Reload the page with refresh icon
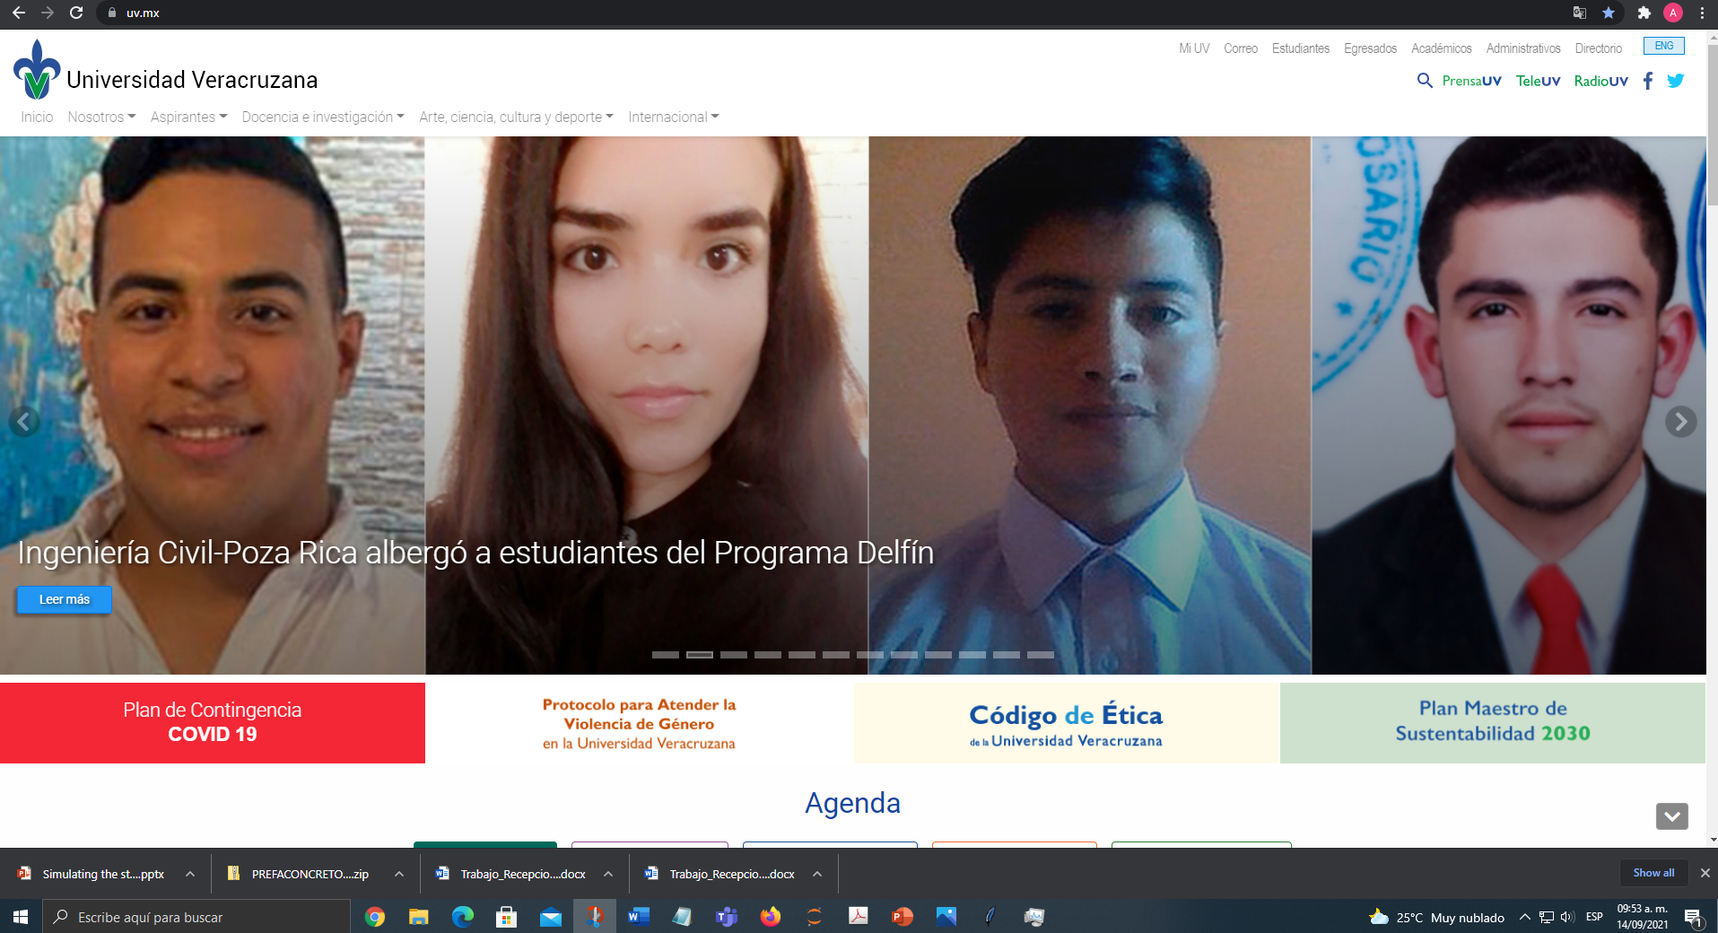Image resolution: width=1718 pixels, height=933 pixels. click(x=76, y=13)
